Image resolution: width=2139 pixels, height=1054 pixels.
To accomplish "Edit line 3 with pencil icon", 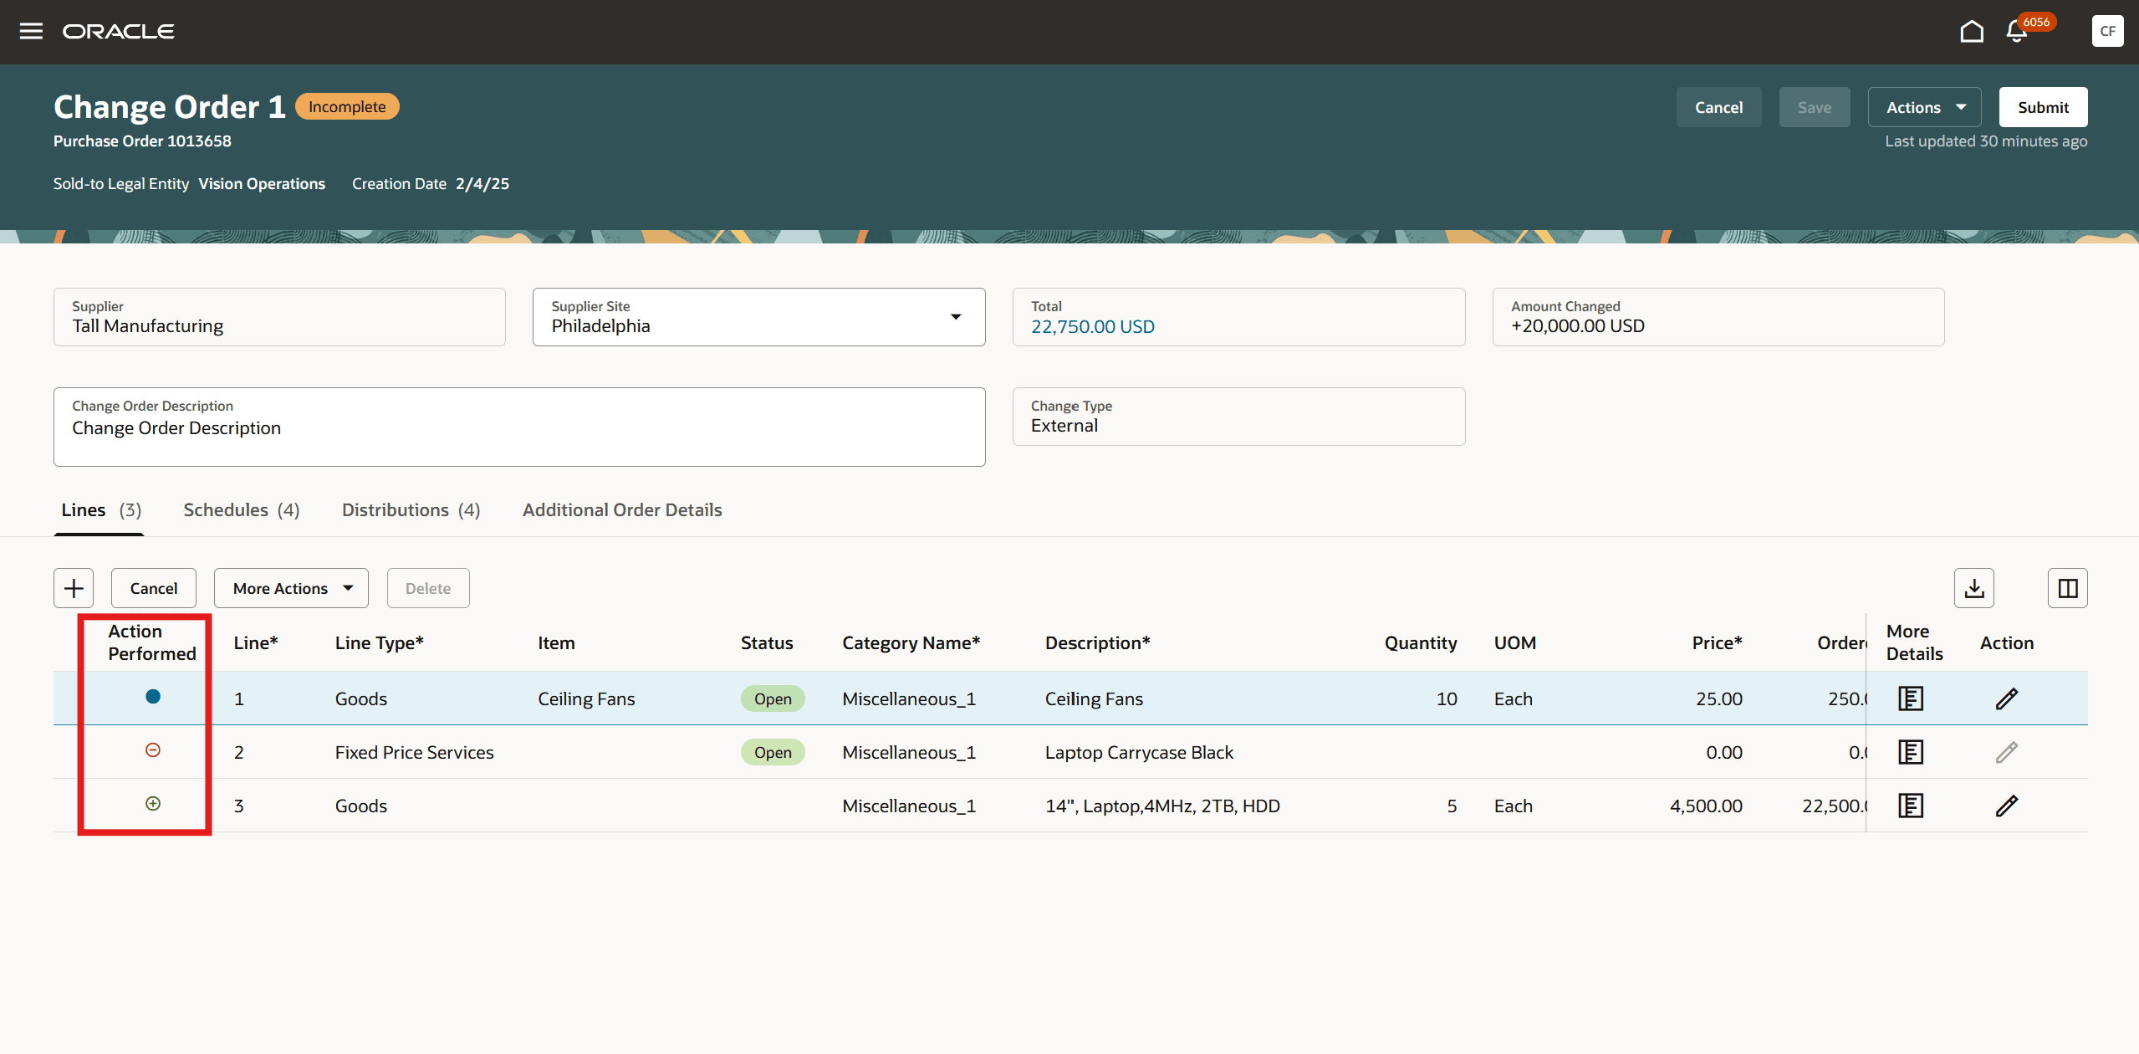I will point(2006,806).
